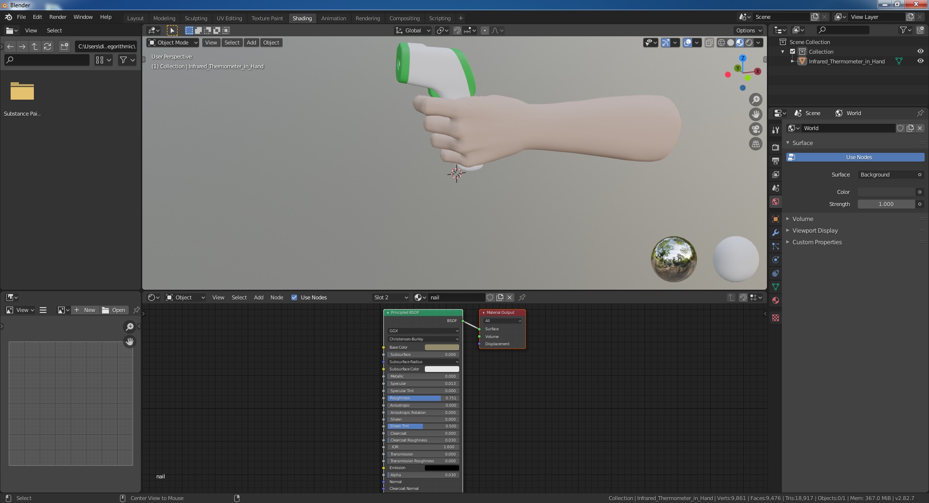
Task: Open the Object Constraints properties tab
Action: pyautogui.click(x=776, y=273)
